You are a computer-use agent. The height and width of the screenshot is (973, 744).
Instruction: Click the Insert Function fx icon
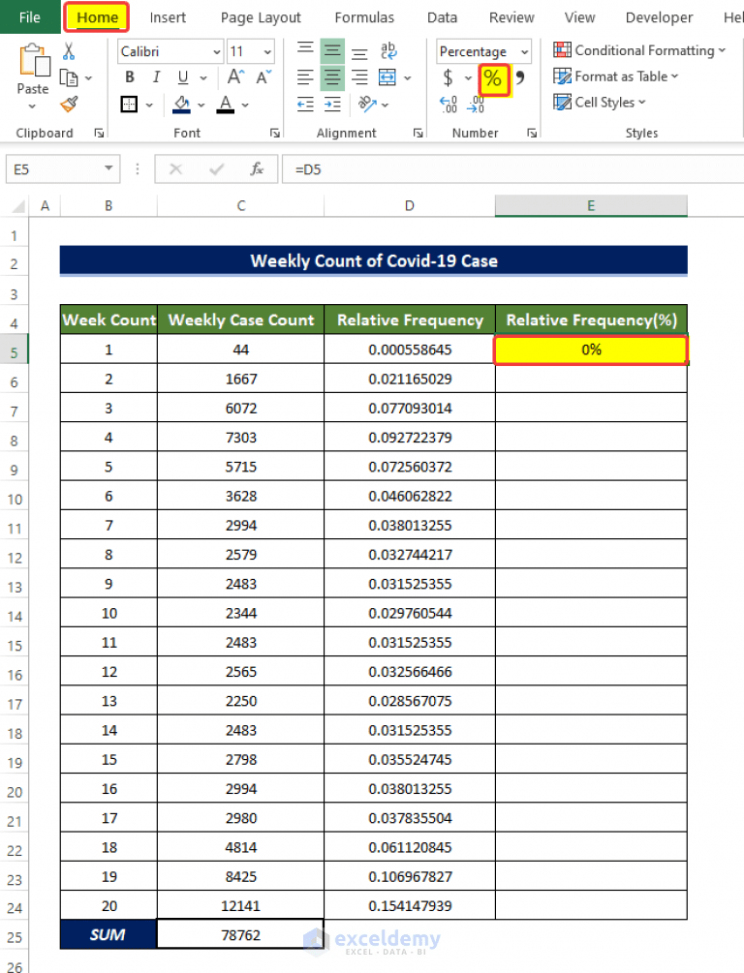tap(257, 169)
